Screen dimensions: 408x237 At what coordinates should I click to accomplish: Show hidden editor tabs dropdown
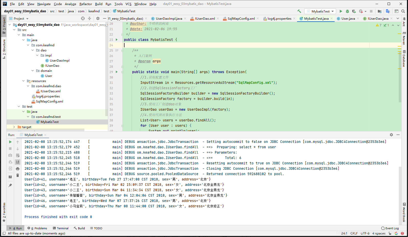coord(398,18)
